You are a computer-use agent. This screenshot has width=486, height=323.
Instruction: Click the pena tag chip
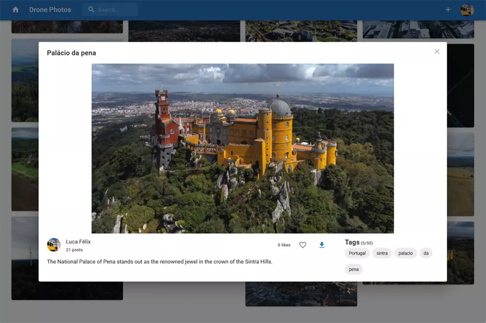click(x=353, y=269)
